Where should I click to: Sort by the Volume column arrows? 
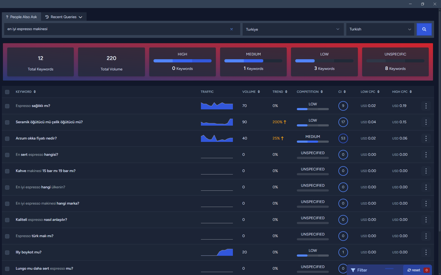[259, 92]
